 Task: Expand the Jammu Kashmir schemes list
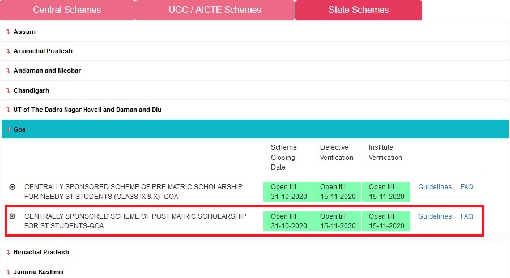pyautogui.click(x=39, y=272)
